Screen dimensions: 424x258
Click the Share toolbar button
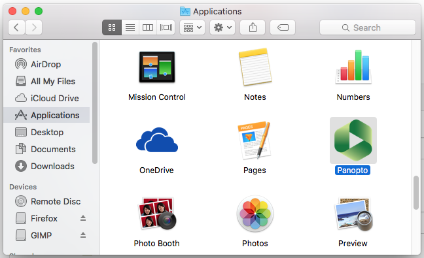click(253, 27)
